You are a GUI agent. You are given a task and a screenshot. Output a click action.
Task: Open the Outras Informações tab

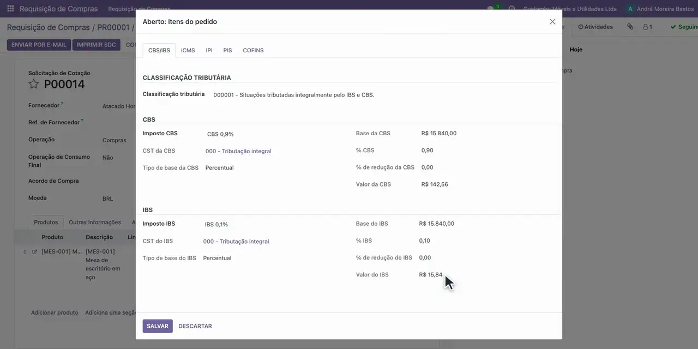(x=95, y=222)
